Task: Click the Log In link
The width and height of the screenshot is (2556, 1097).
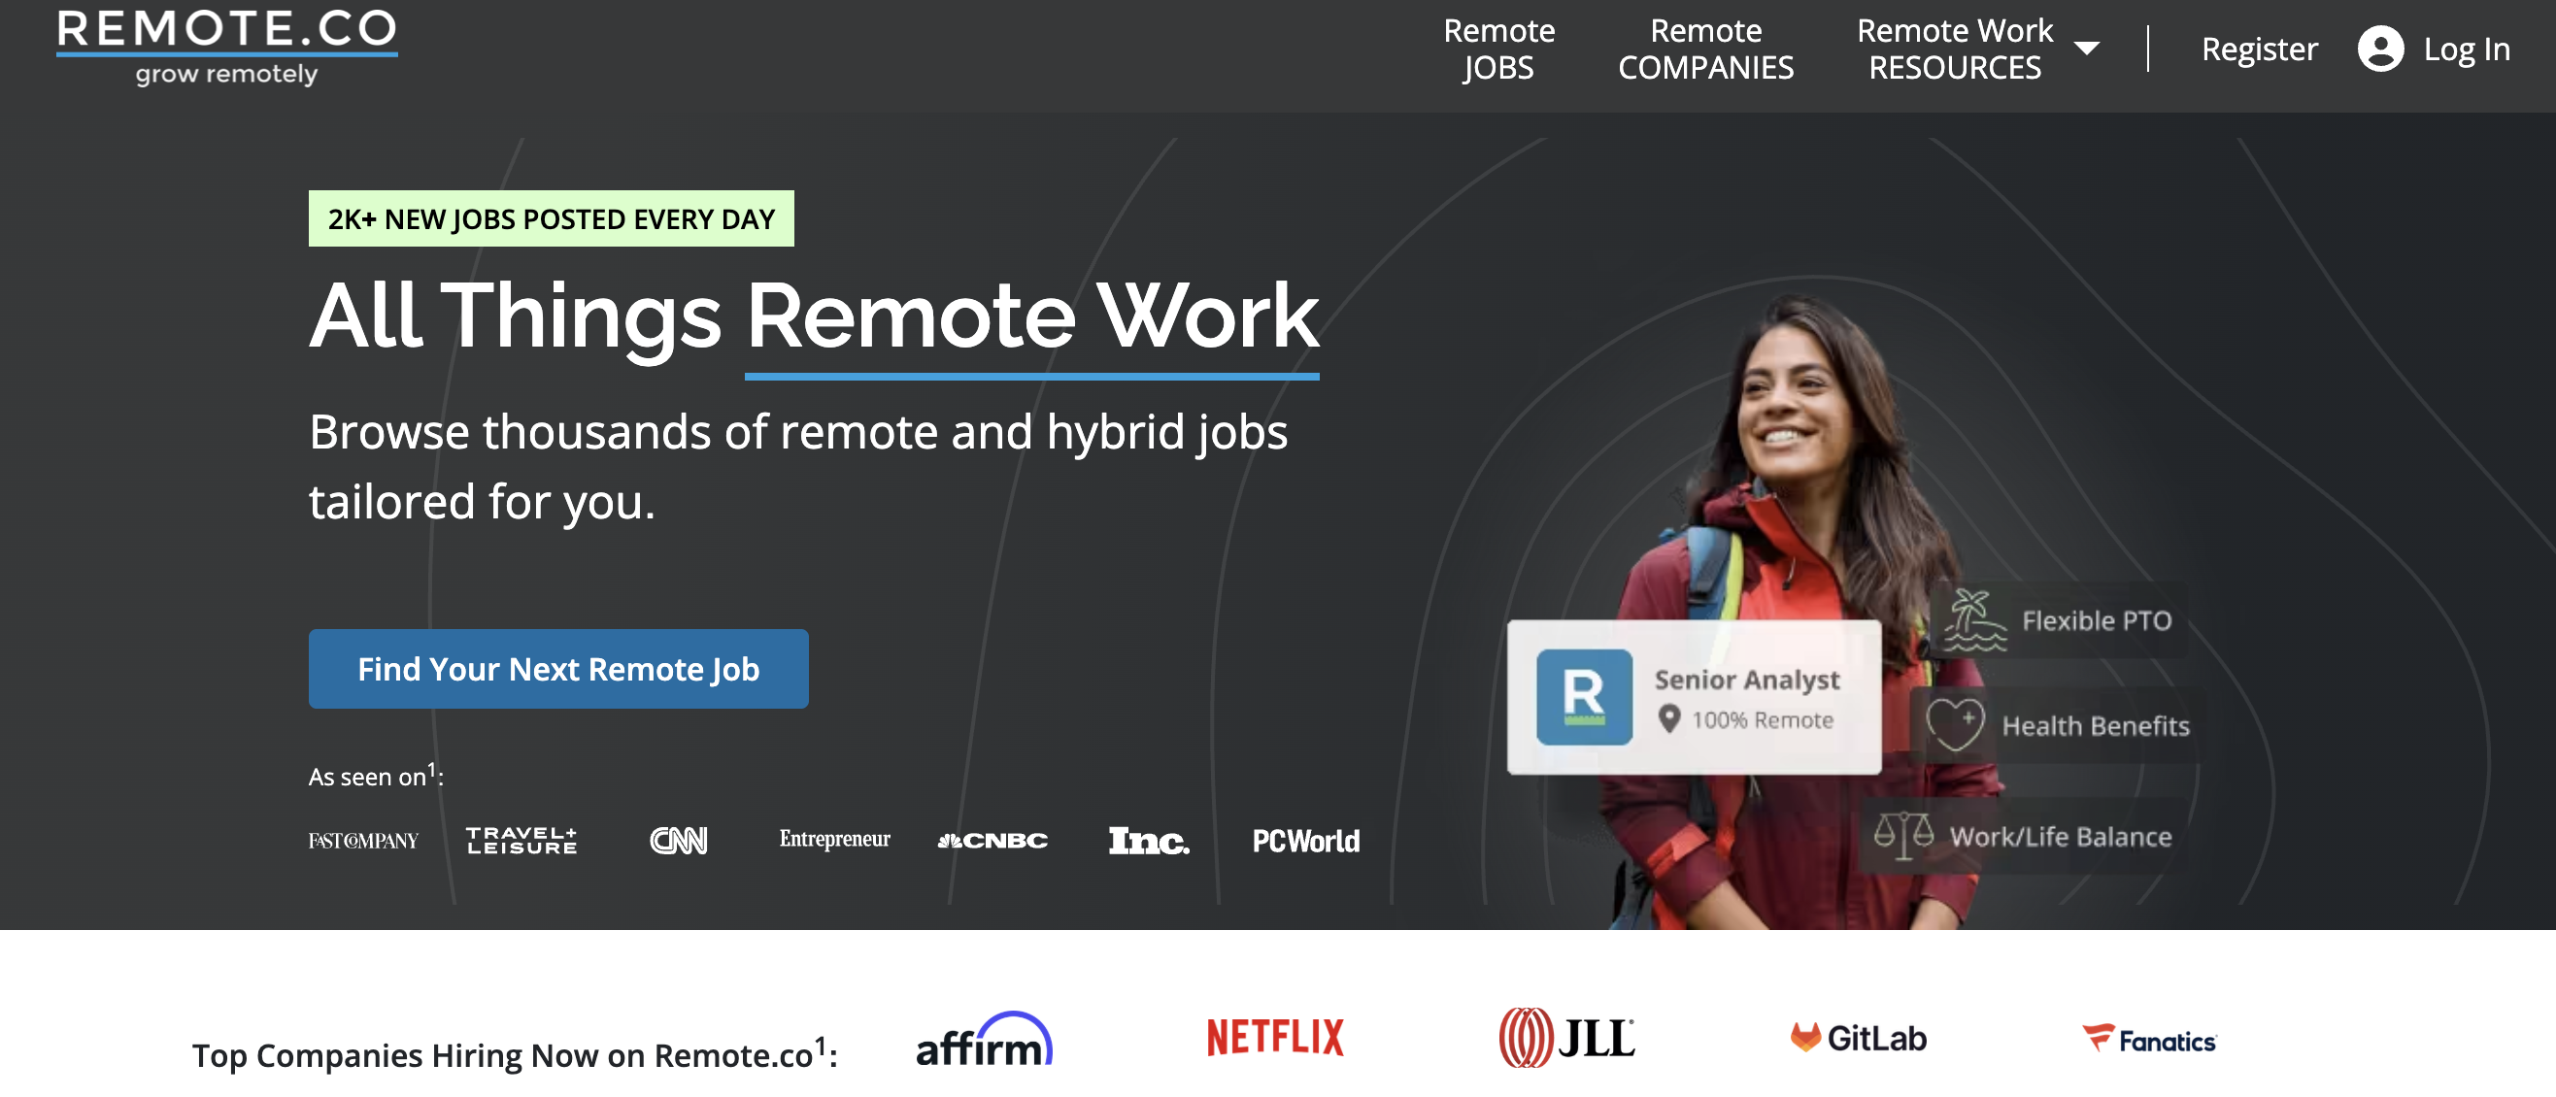Action: click(2466, 49)
